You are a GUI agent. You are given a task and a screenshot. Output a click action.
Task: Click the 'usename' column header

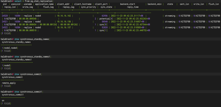[x=28, y=4]
